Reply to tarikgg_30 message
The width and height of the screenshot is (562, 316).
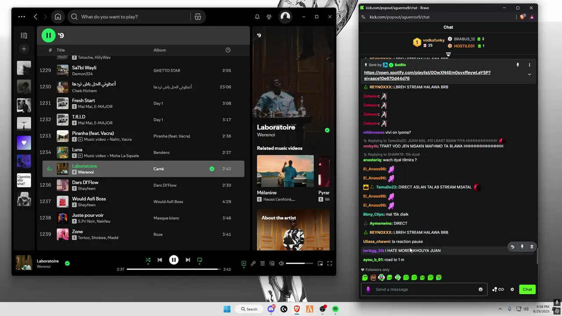(x=512, y=247)
